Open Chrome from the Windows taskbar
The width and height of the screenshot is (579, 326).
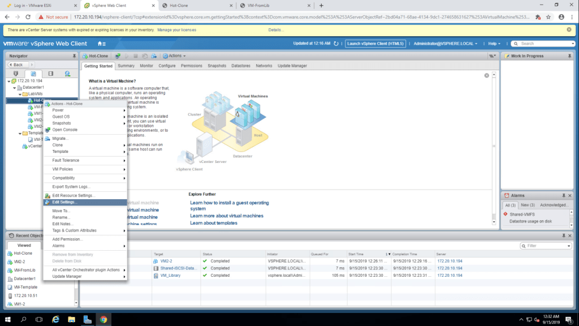click(103, 320)
